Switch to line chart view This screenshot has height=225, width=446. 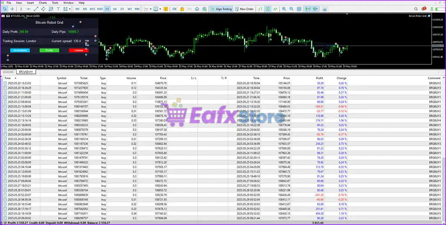275,9
